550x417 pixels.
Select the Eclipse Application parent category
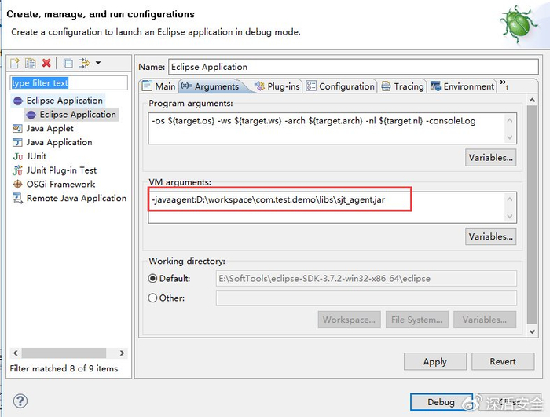(x=64, y=101)
